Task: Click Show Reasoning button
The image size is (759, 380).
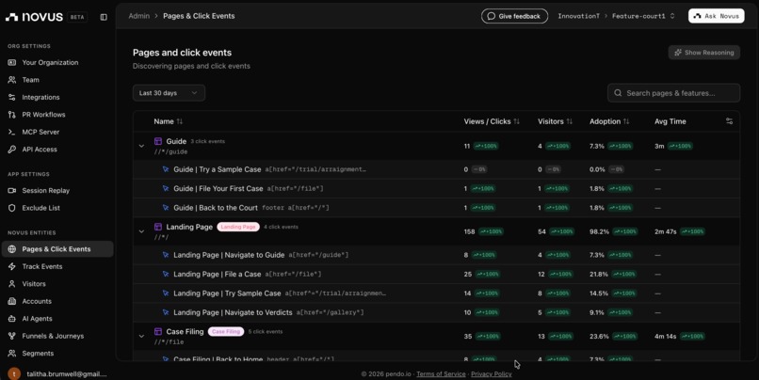Action: 704,53
